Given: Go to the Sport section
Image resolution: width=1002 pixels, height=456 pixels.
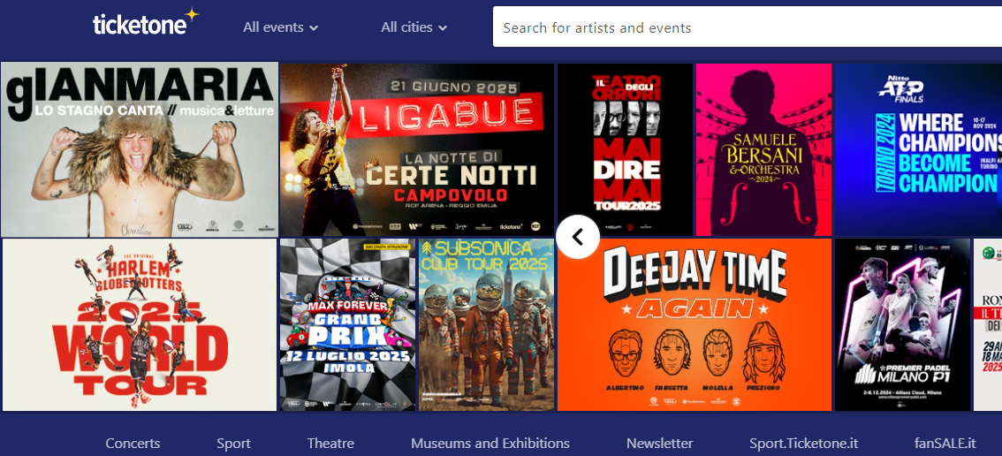Looking at the screenshot, I should tap(233, 444).
